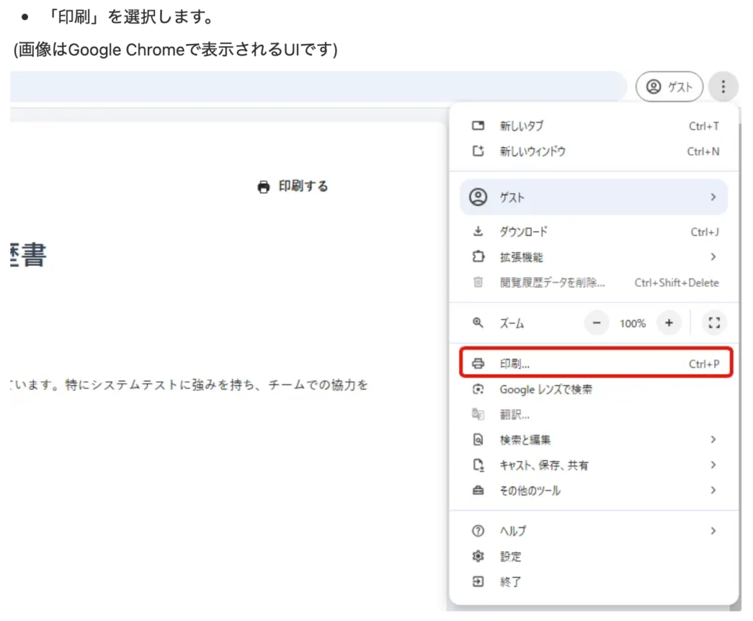Select 新しいウィンドウ menu entry
The image size is (753, 621).
pyautogui.click(x=532, y=151)
